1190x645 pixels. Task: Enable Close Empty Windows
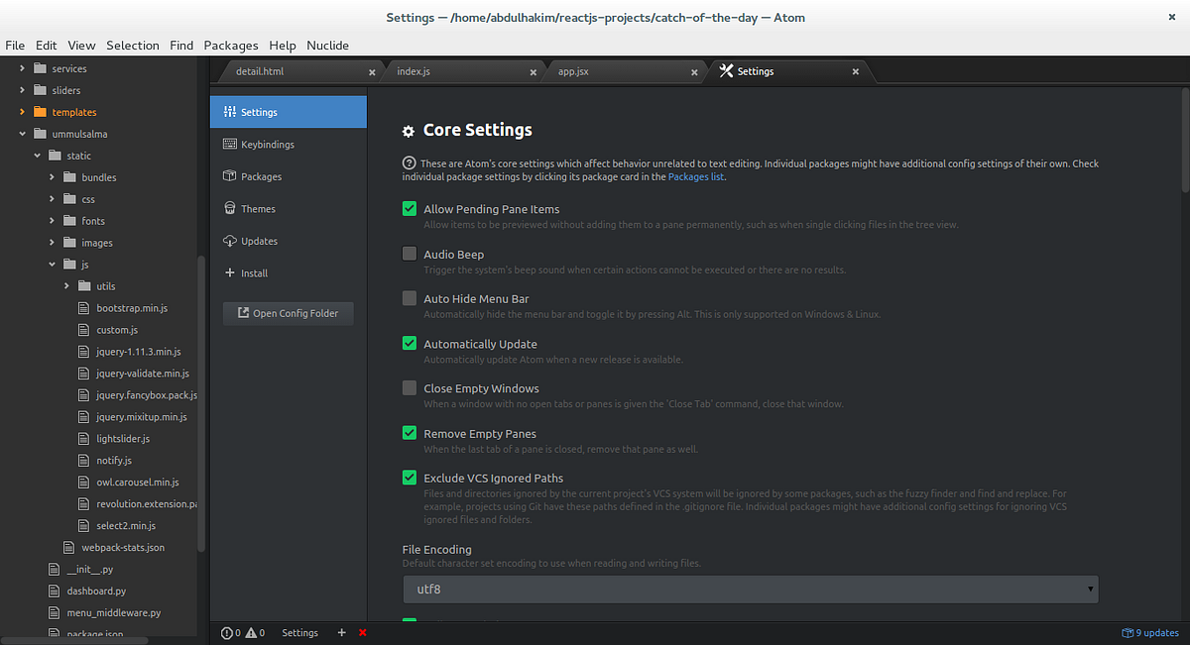(x=410, y=387)
